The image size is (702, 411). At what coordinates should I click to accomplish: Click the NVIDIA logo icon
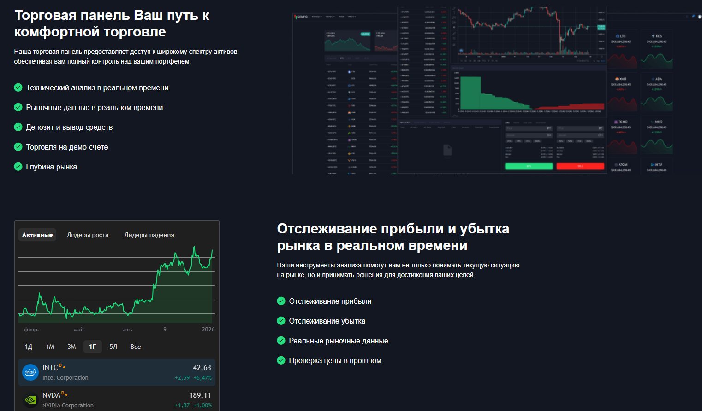pyautogui.click(x=30, y=400)
